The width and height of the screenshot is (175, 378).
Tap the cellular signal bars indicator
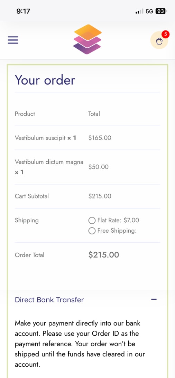(x=139, y=11)
